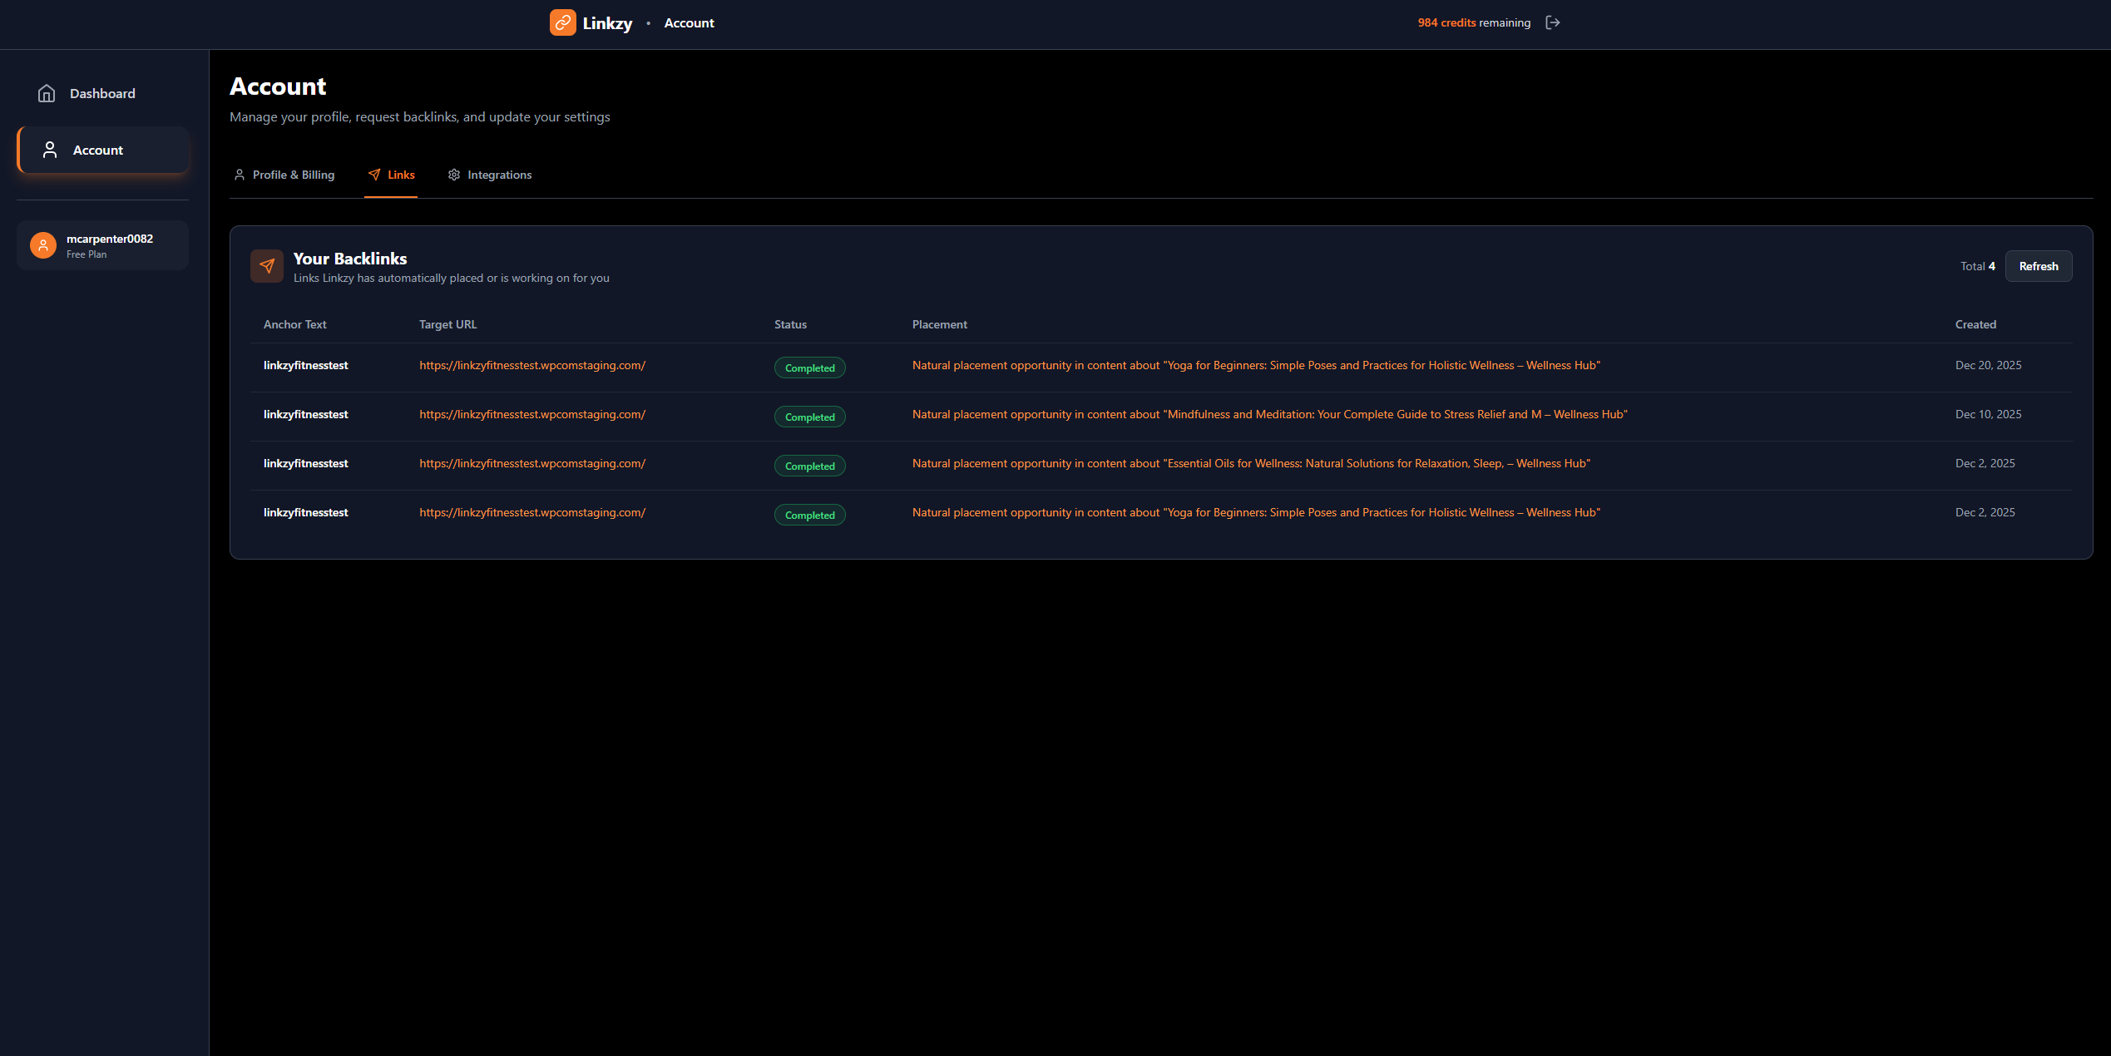The image size is (2111, 1056).
Task: Click the paper plane icon beside Your Backlinks
Action: pos(267,266)
